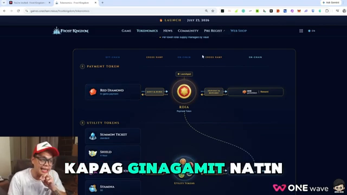
Task: Open the MetaMask fox extension
Action: [x=299, y=11]
